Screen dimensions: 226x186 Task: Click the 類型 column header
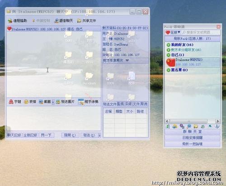[x=119, y=111]
